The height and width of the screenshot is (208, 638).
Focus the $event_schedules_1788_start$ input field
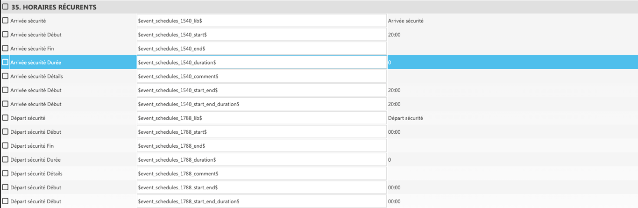[x=262, y=132]
